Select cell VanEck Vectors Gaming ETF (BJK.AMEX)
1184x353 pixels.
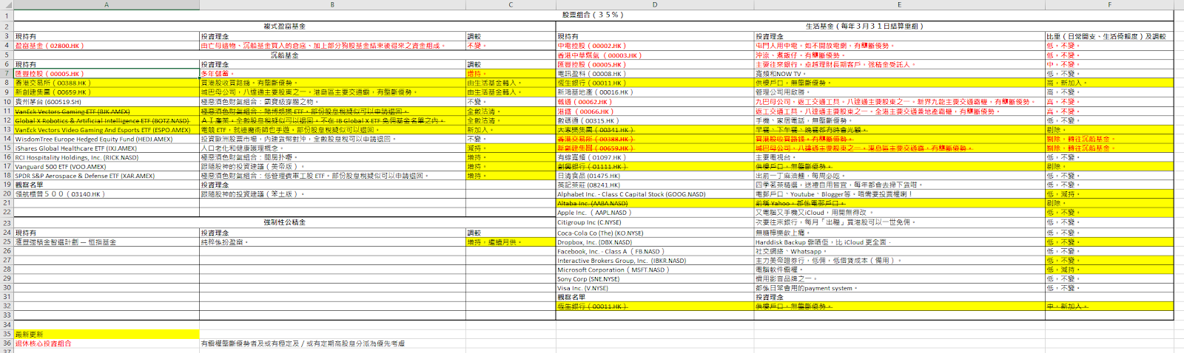click(107, 112)
